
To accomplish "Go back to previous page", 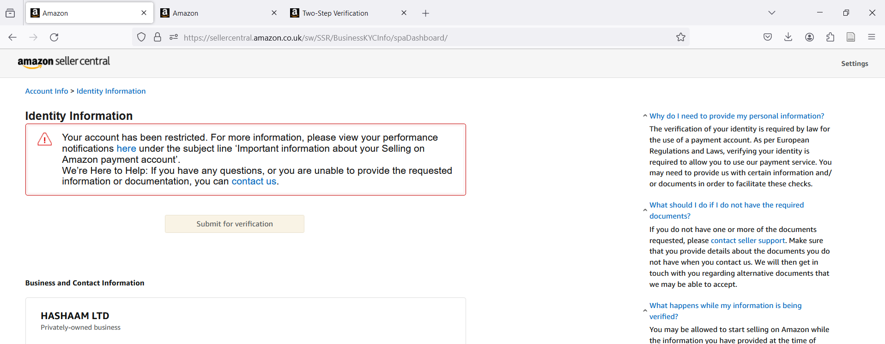I will (x=12, y=37).
